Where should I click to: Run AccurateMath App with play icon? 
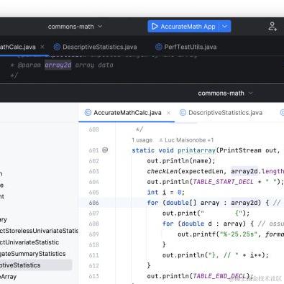point(183,27)
